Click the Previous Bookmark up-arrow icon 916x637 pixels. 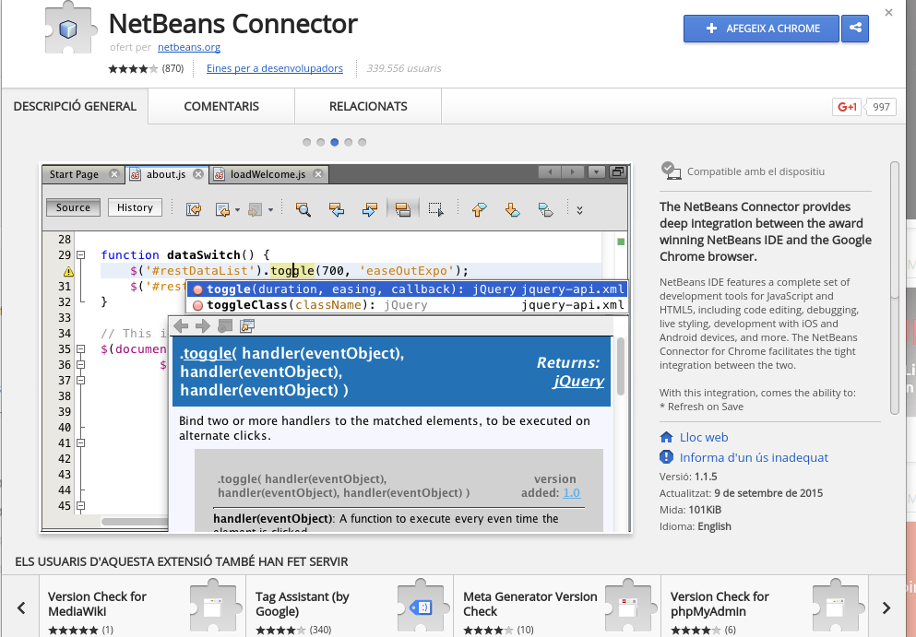479,209
